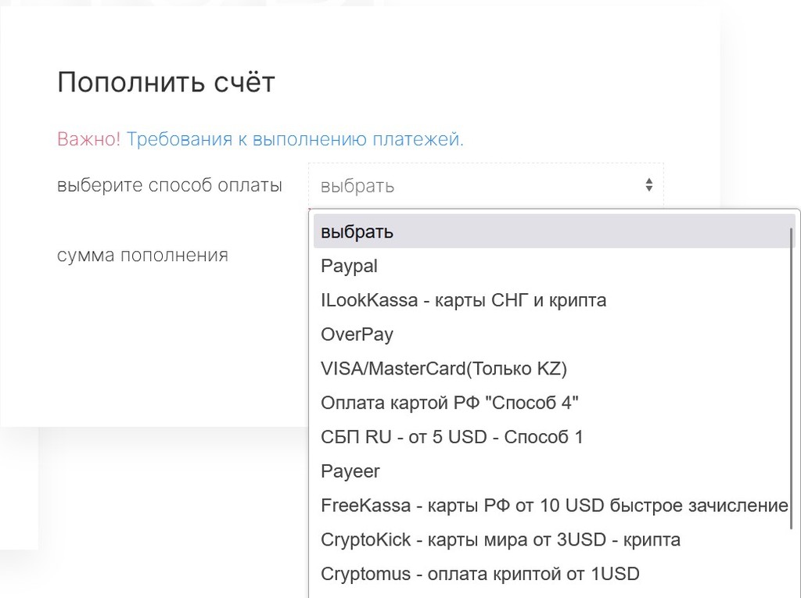Click the 'Пополнить счёт' heading
The height and width of the screenshot is (598, 801).
coord(166,82)
